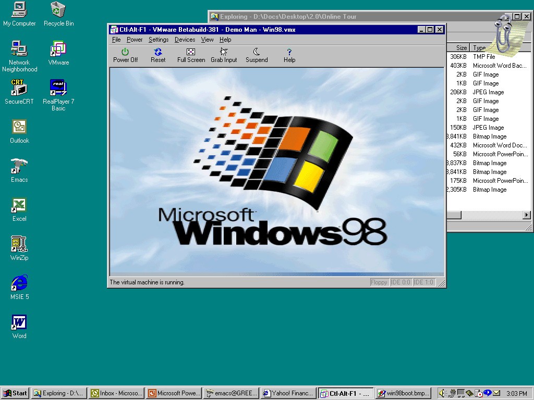
Task: Select the 306KB TMP File row
Action: tap(489, 57)
